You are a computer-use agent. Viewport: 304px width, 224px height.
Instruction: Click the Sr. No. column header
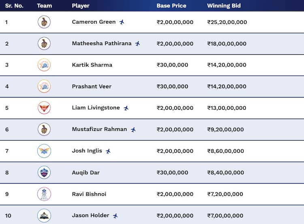click(14, 6)
